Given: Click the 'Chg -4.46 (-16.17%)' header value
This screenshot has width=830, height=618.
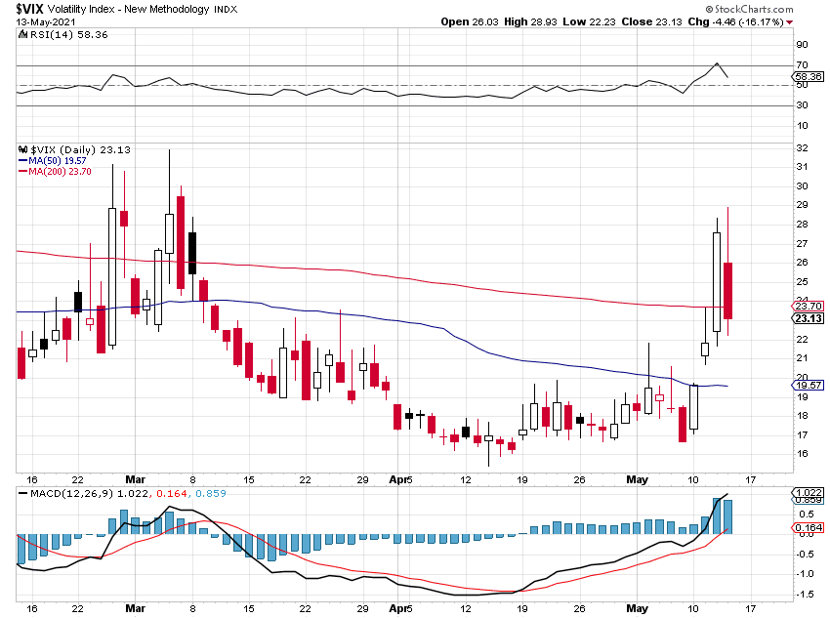Looking at the screenshot, I should (736, 22).
